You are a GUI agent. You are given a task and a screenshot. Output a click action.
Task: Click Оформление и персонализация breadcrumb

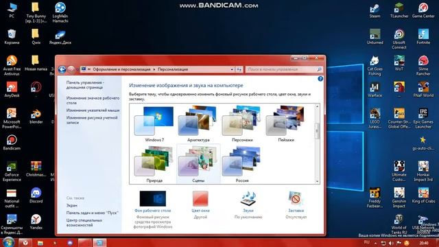[121, 69]
